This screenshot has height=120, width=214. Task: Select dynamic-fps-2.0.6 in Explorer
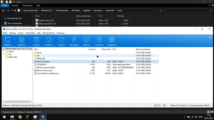[x=46, y=20]
